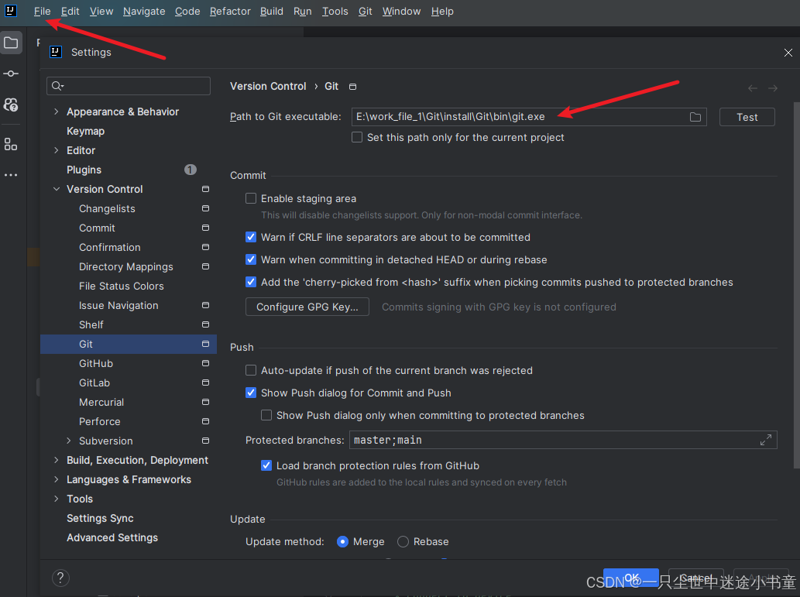Open the Commit tool window icon
The width and height of the screenshot is (800, 597).
point(11,74)
